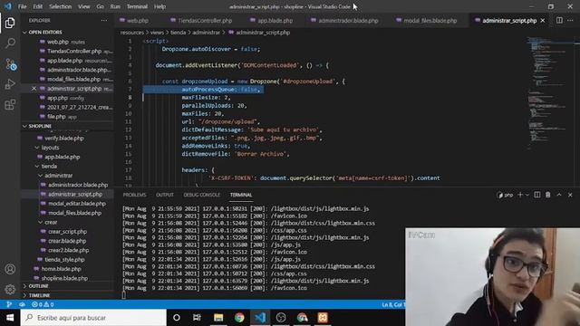Open the Explorer view in activity bar
This screenshot has height=326, width=580.
point(10,23)
